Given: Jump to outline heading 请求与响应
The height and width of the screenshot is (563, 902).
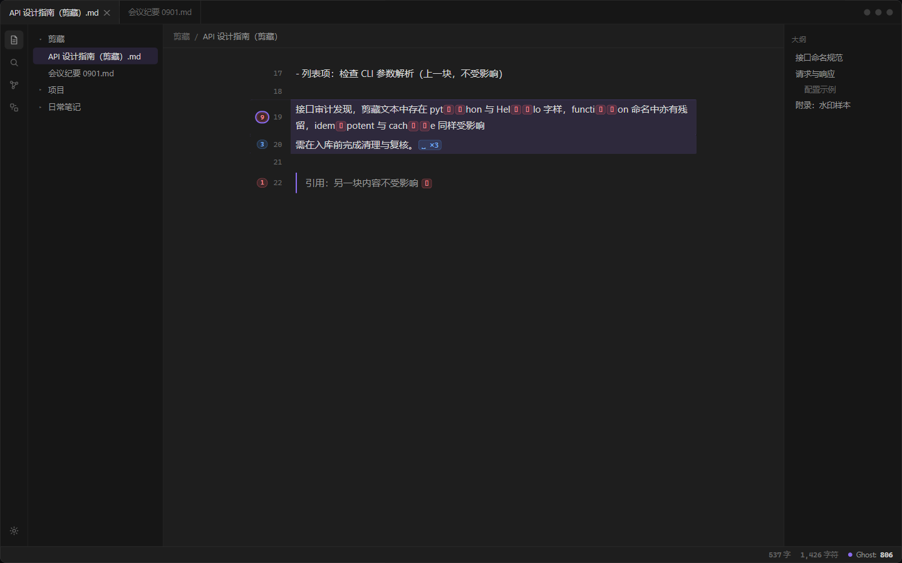Looking at the screenshot, I should [x=815, y=74].
